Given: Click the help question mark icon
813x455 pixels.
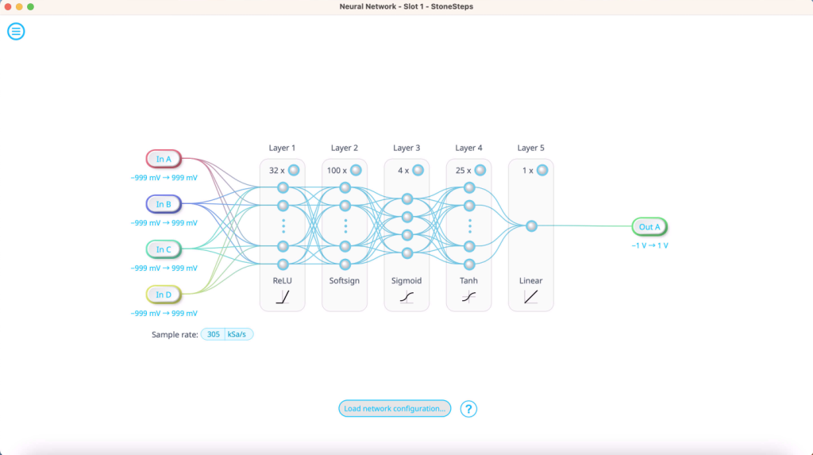Looking at the screenshot, I should [469, 409].
